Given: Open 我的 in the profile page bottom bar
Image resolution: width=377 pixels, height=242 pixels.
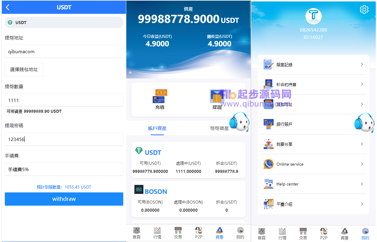Looking at the screenshot, I should point(365,234).
